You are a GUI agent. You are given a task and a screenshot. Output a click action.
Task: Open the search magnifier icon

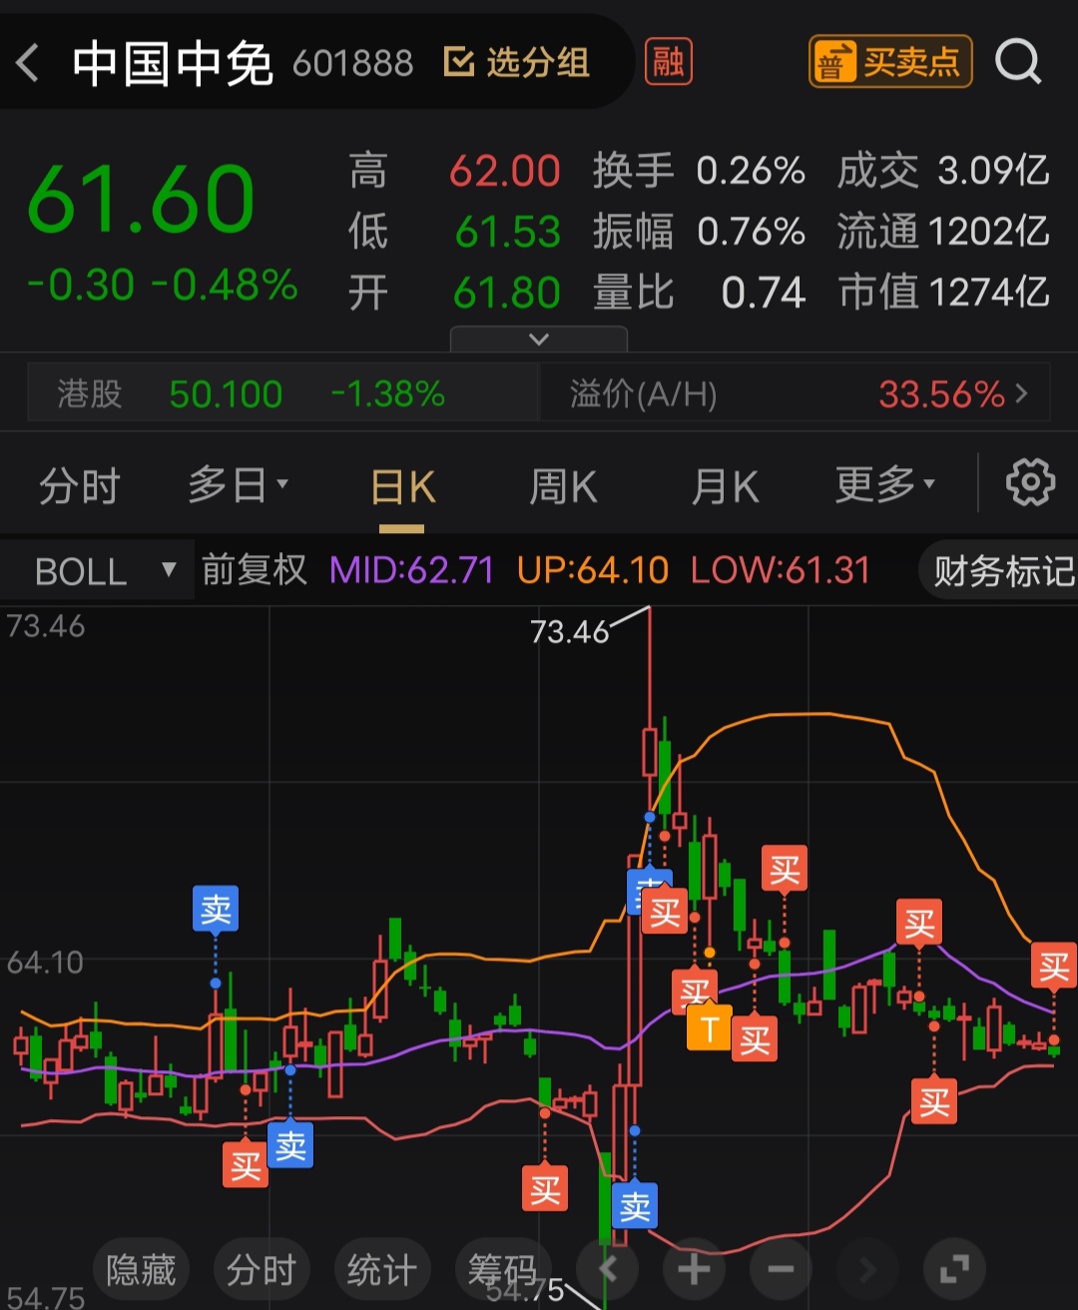click(x=1018, y=62)
